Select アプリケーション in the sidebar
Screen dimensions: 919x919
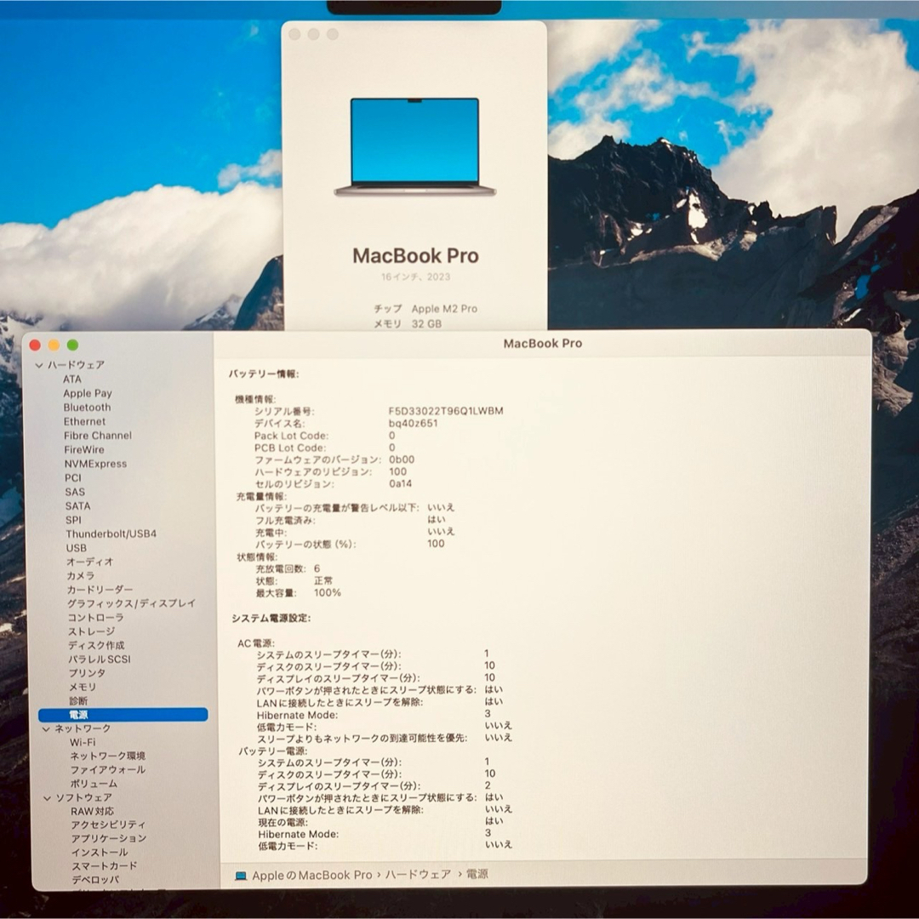tap(109, 839)
